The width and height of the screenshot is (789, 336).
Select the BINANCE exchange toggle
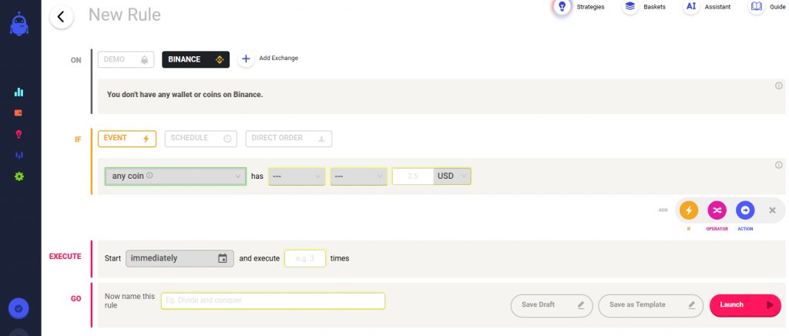click(196, 59)
